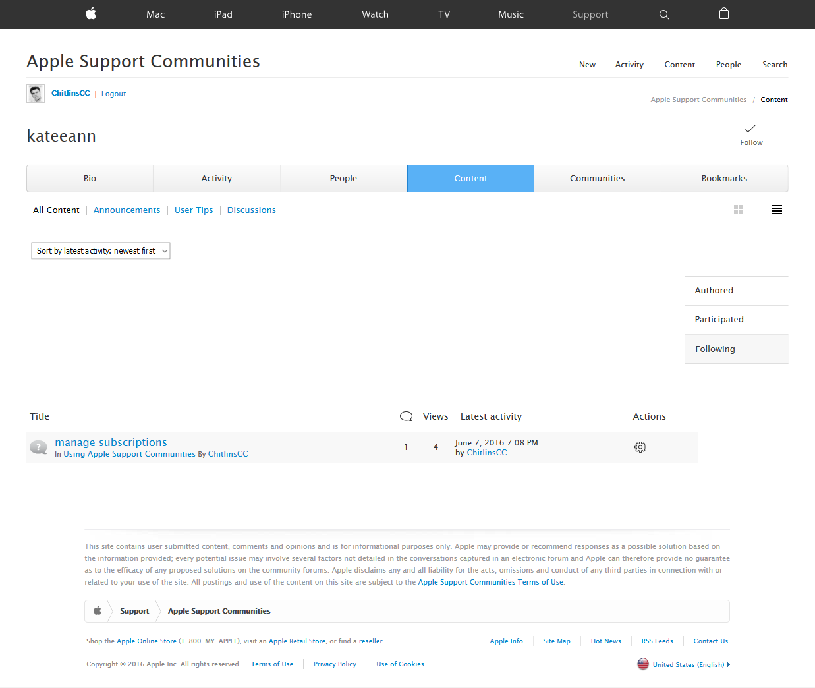Image resolution: width=815 pixels, height=688 pixels.
Task: Click the replies bubble column header icon
Action: (407, 416)
